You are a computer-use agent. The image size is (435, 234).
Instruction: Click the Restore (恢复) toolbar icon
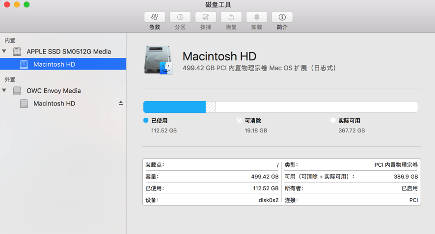(231, 18)
